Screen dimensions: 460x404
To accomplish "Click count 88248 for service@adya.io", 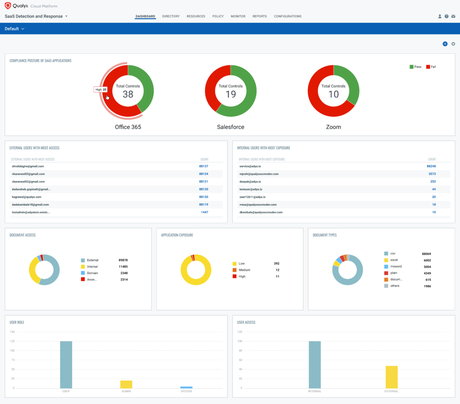I will [431, 166].
